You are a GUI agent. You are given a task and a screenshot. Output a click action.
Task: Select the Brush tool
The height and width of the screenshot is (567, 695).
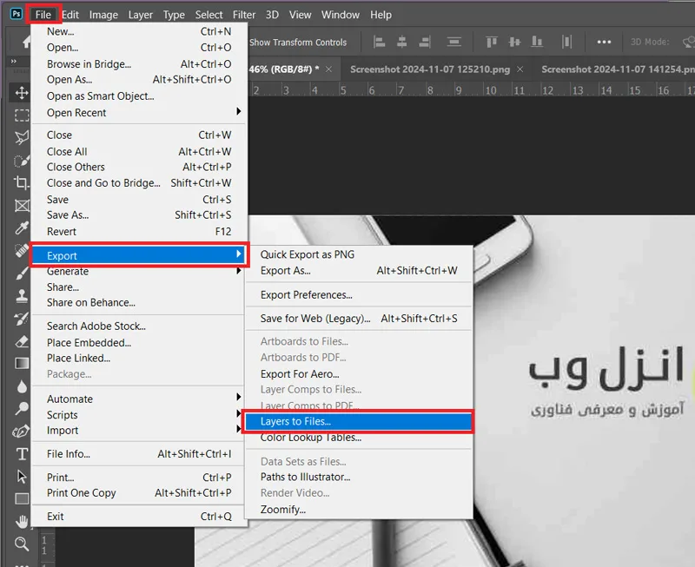(x=21, y=274)
